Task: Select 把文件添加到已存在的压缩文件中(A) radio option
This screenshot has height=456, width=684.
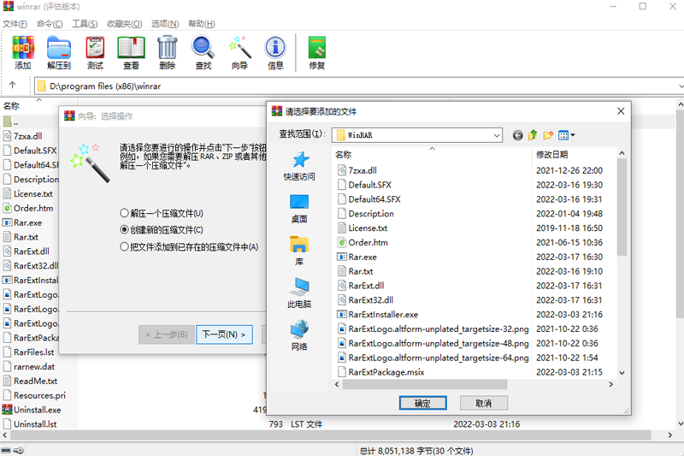Action: pos(189,247)
